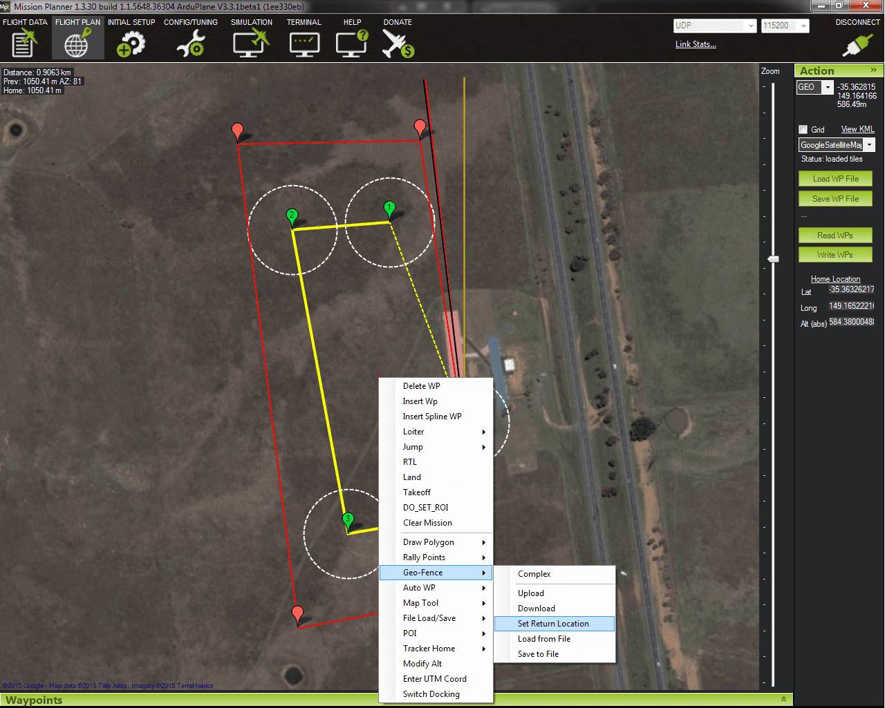Open Config/Tuning wrench icon
This screenshot has width=885, height=708.
190,43
